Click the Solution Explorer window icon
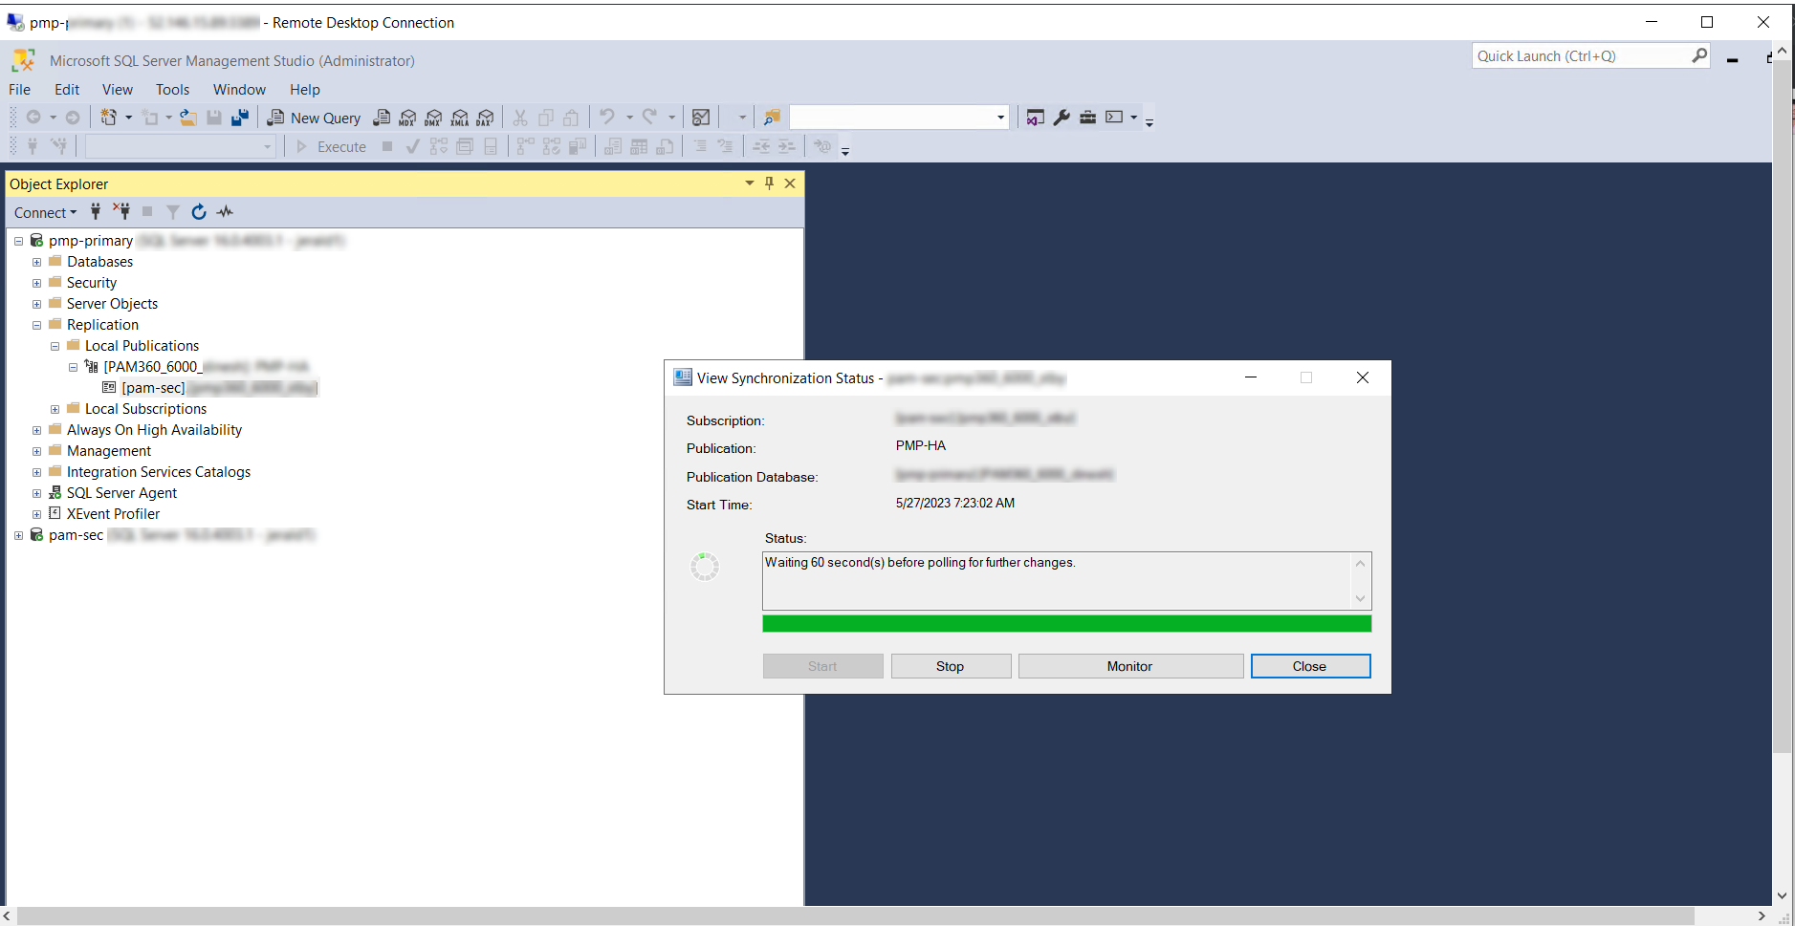The image size is (1795, 926). [1035, 118]
